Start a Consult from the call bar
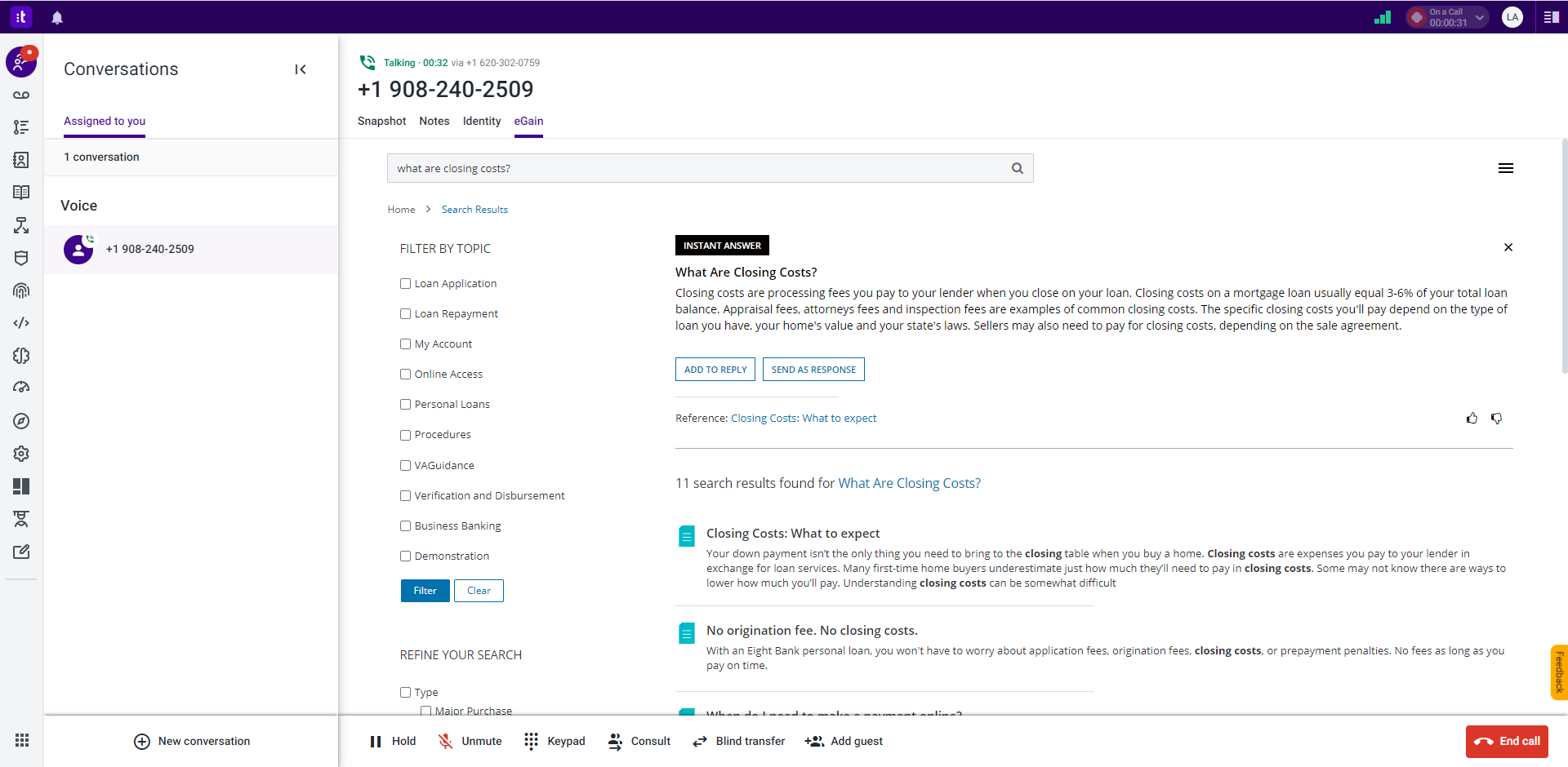 coord(639,741)
